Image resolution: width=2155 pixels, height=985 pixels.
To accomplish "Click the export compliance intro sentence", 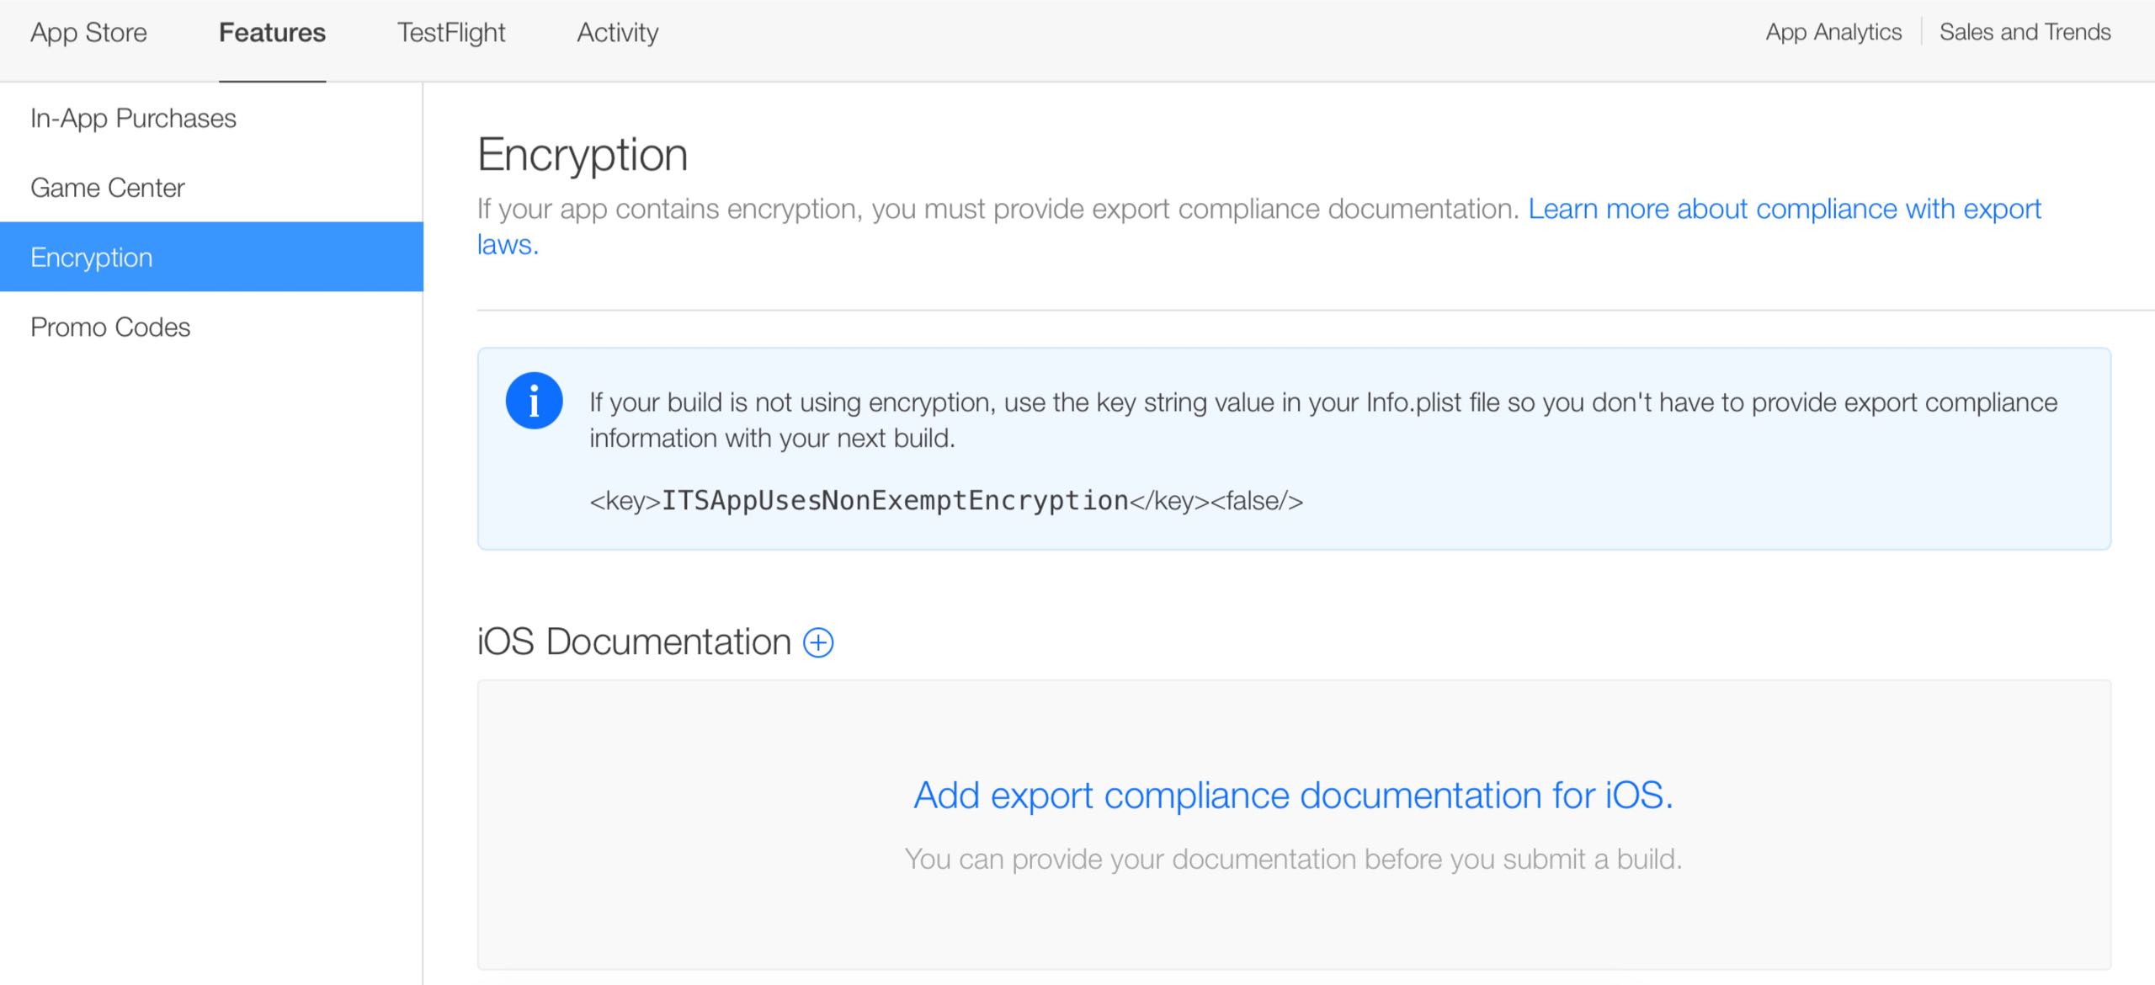I will point(998,209).
